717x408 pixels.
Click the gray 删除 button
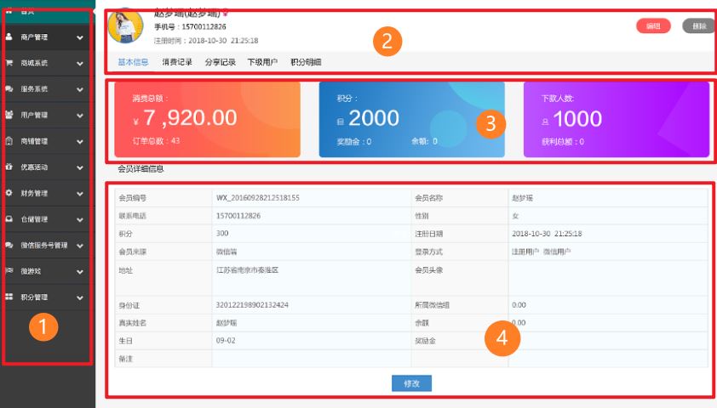[699, 26]
